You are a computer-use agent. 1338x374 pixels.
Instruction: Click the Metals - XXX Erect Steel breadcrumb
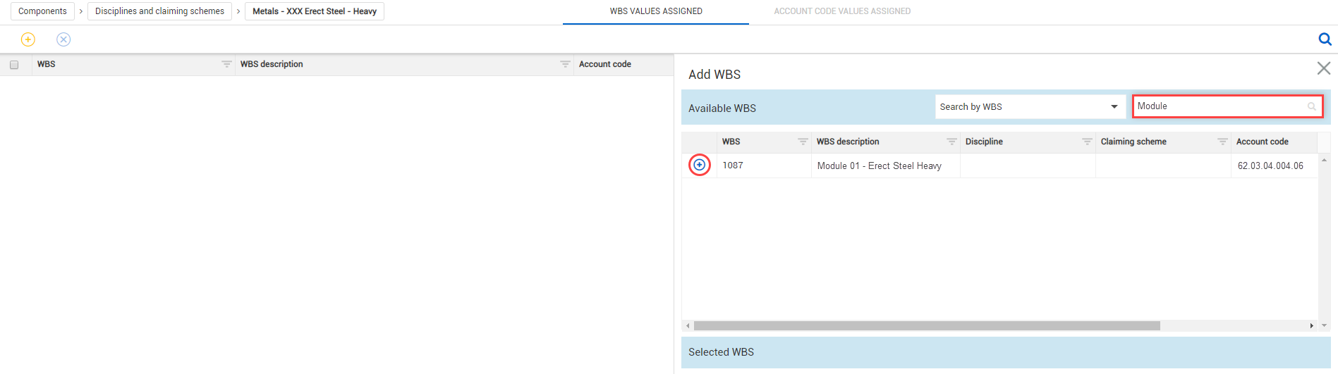point(314,11)
